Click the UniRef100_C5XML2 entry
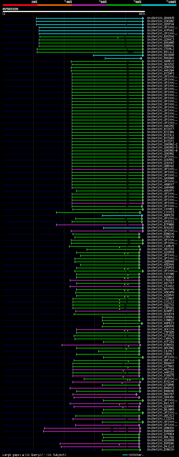Screen dimensions: 179x457 tap(161, 49)
